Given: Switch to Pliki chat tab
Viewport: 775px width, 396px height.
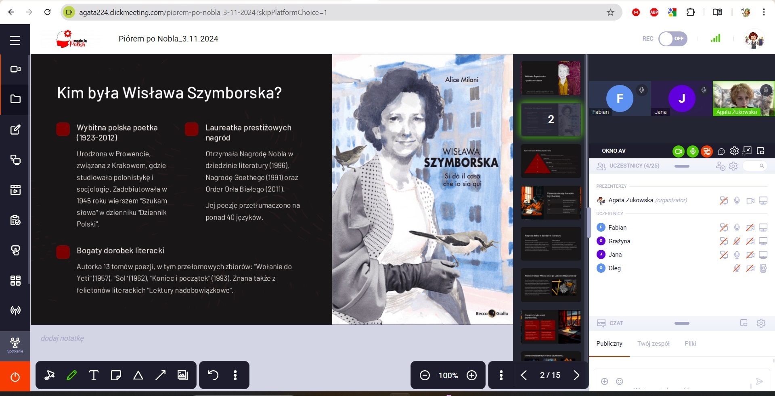Looking at the screenshot, I should pyautogui.click(x=690, y=344).
